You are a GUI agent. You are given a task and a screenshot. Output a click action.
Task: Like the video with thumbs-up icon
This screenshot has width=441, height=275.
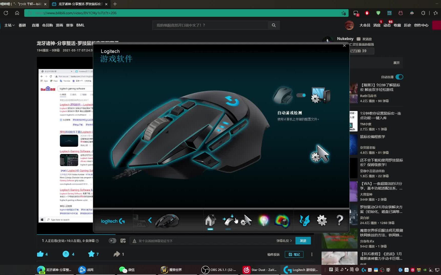point(40,254)
